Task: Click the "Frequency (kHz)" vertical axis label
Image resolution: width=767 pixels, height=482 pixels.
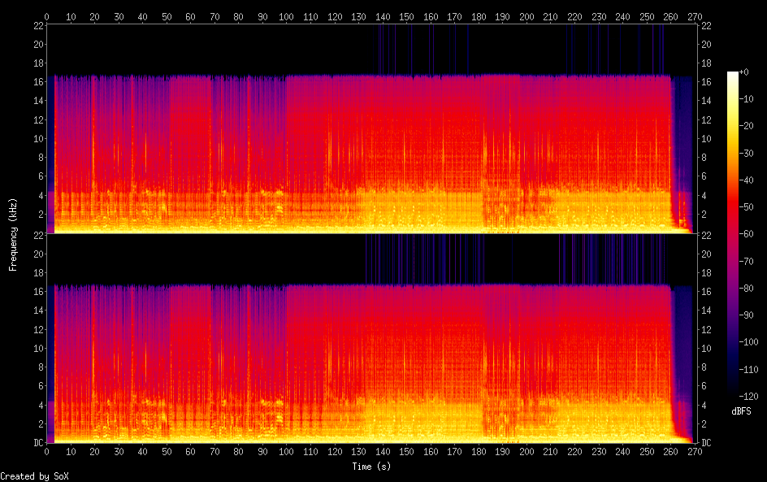Action: point(13,234)
